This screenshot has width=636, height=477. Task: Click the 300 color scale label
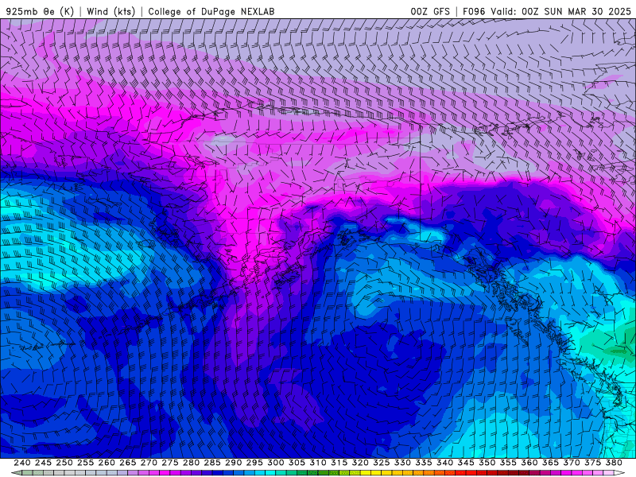point(275,463)
